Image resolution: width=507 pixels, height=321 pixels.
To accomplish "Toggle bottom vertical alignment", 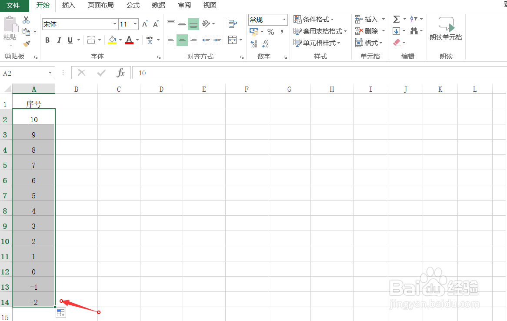I will tap(193, 24).
